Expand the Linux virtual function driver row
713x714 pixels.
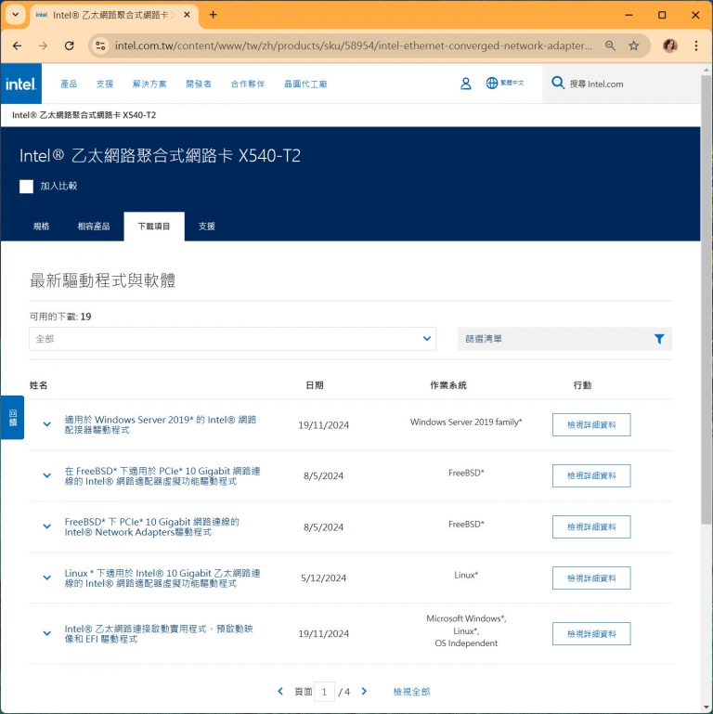(x=47, y=578)
